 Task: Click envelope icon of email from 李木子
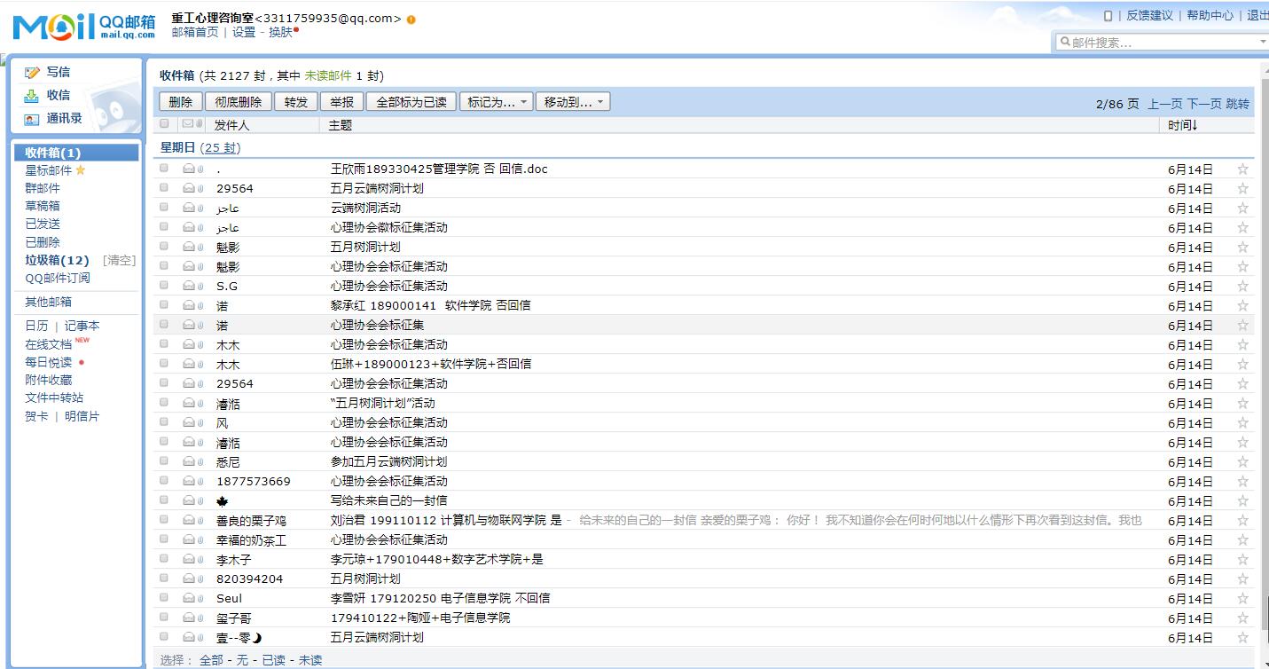[189, 559]
